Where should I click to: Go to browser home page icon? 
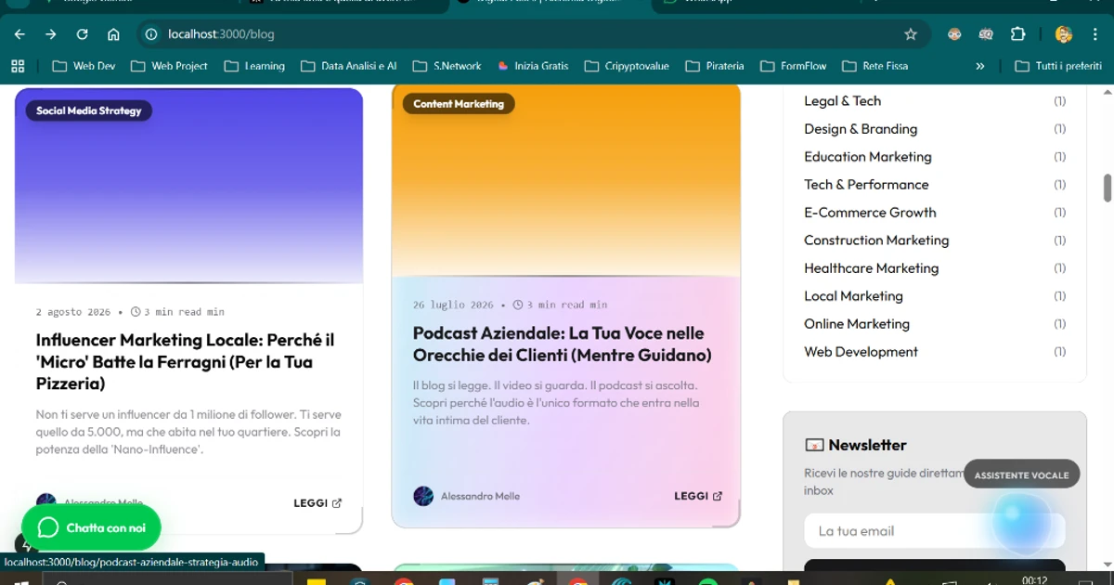point(113,34)
